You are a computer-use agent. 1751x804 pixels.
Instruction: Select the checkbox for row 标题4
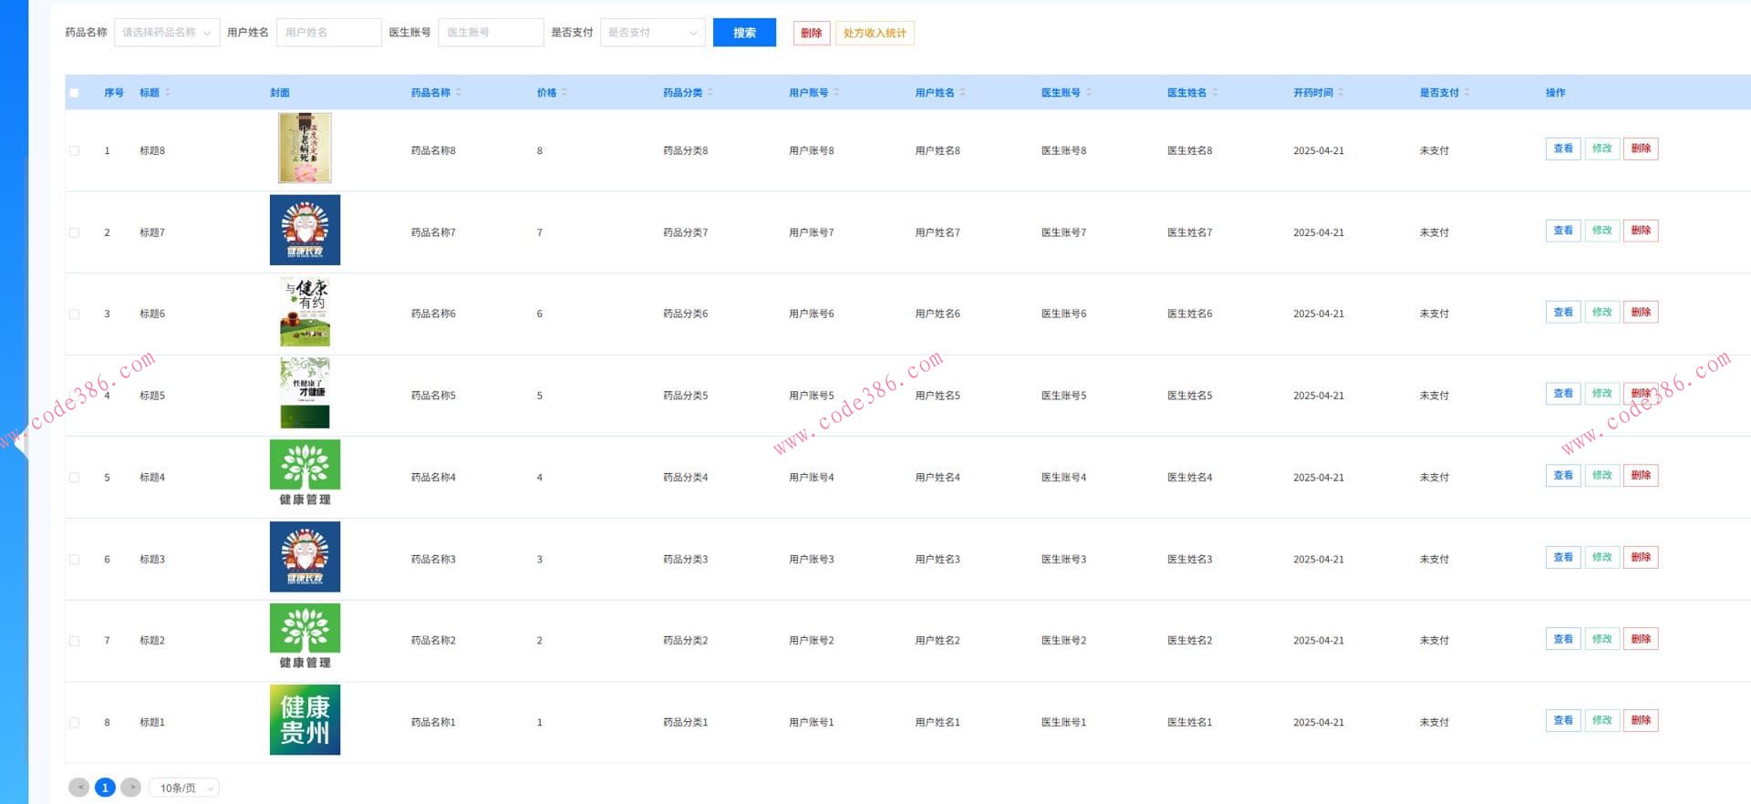coord(75,478)
